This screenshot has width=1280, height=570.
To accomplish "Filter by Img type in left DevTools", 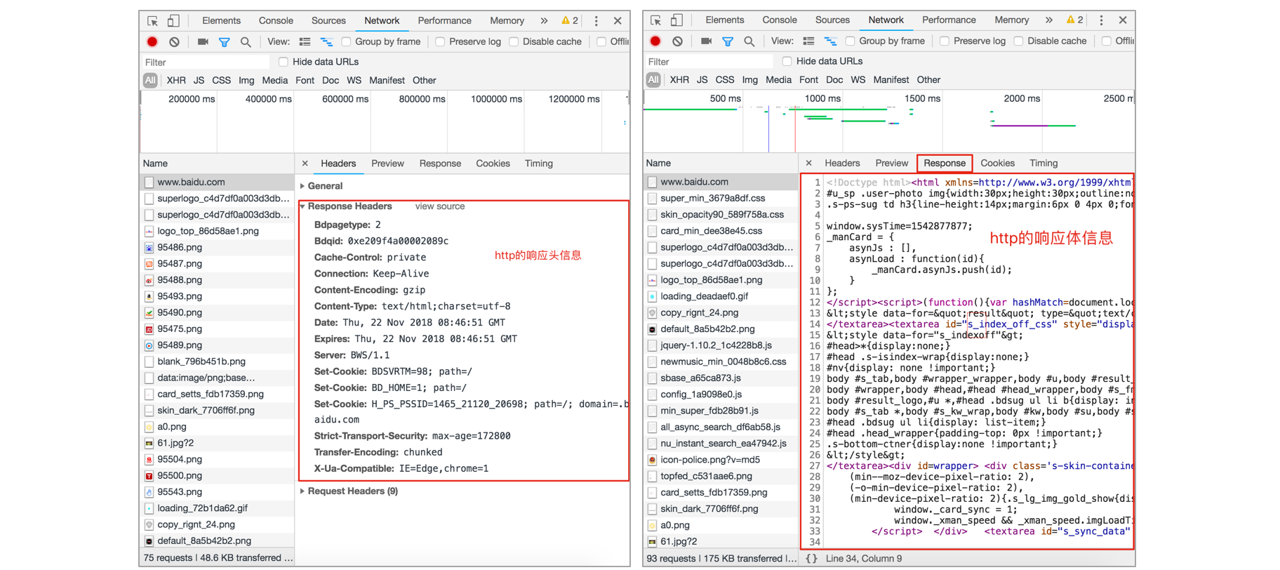I will [246, 81].
